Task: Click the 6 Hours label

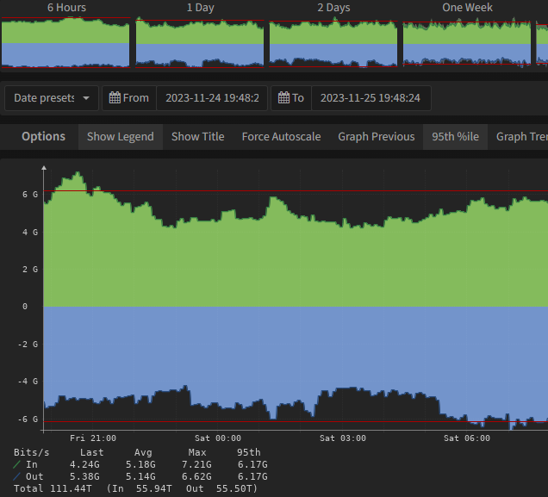Action: pos(66,8)
